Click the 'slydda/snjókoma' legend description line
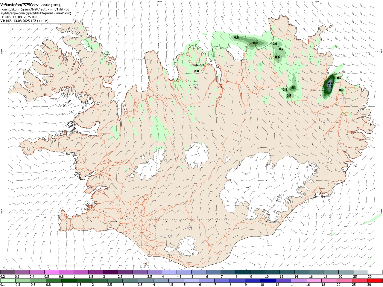This screenshot has width=383, height=287. (36, 13)
